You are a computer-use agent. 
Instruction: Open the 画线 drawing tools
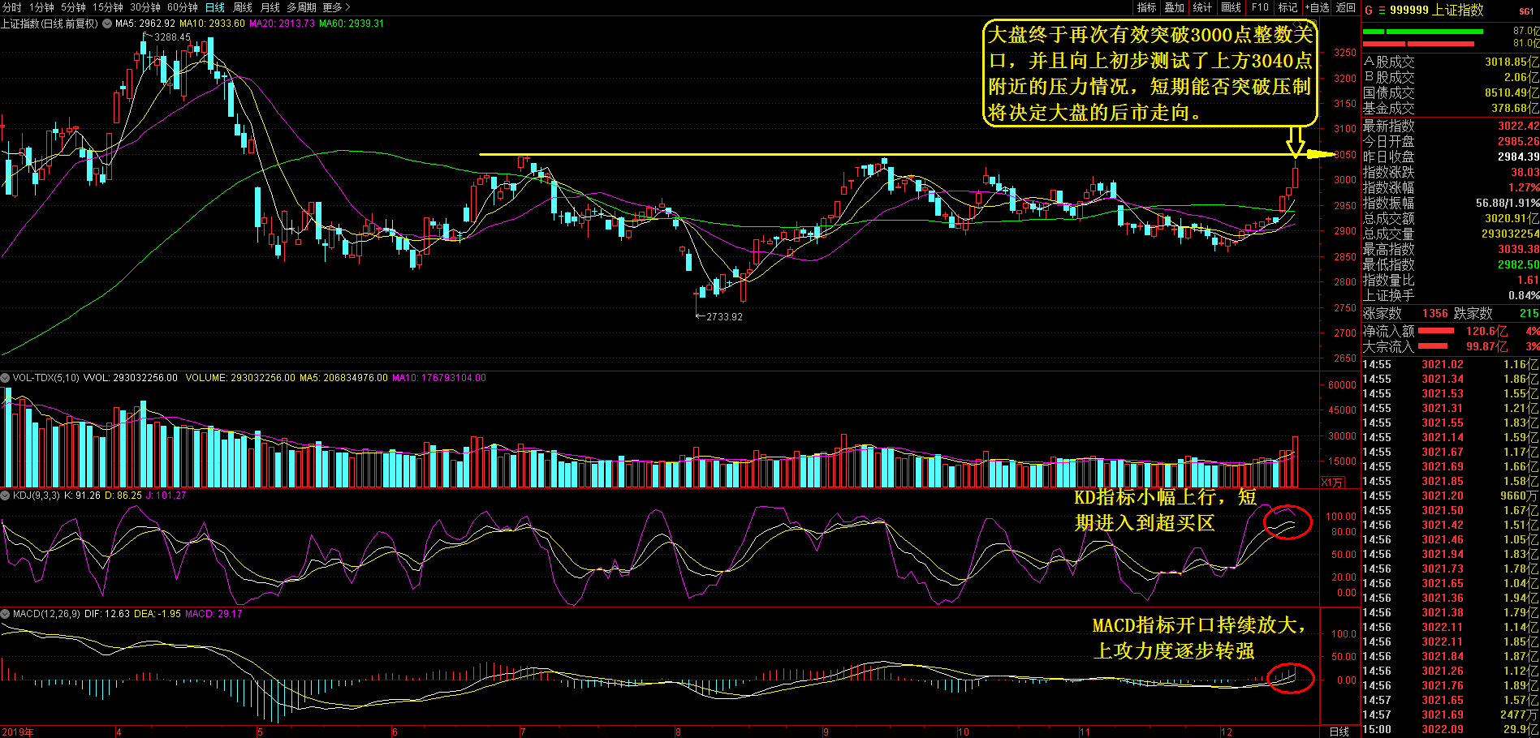pos(1231,7)
